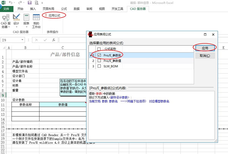Screen dimensions: 228x154
Task: Toggle the select-all checkbox beside 公式名称
Action: (x=99, y=49)
